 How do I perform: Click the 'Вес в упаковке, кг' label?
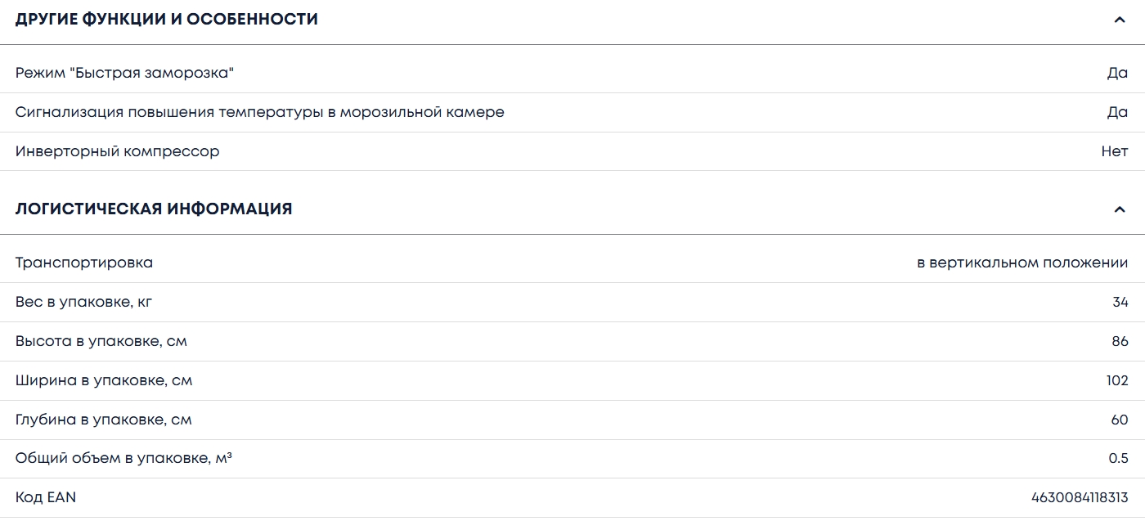tap(83, 302)
